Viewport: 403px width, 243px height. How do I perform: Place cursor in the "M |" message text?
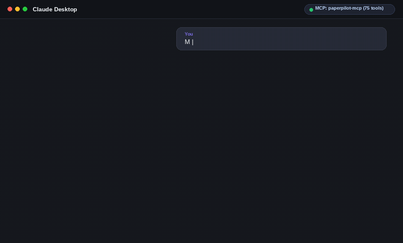[x=189, y=42]
